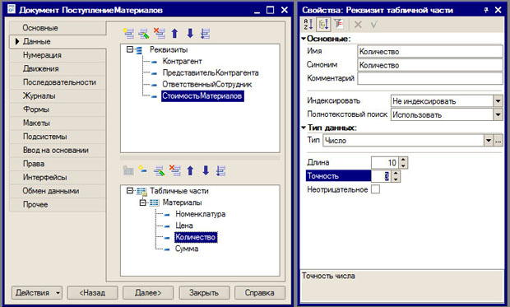Move attribute up with arrow above Реквизиты
Image resolution: width=510 pixels, height=307 pixels.
coord(174,33)
